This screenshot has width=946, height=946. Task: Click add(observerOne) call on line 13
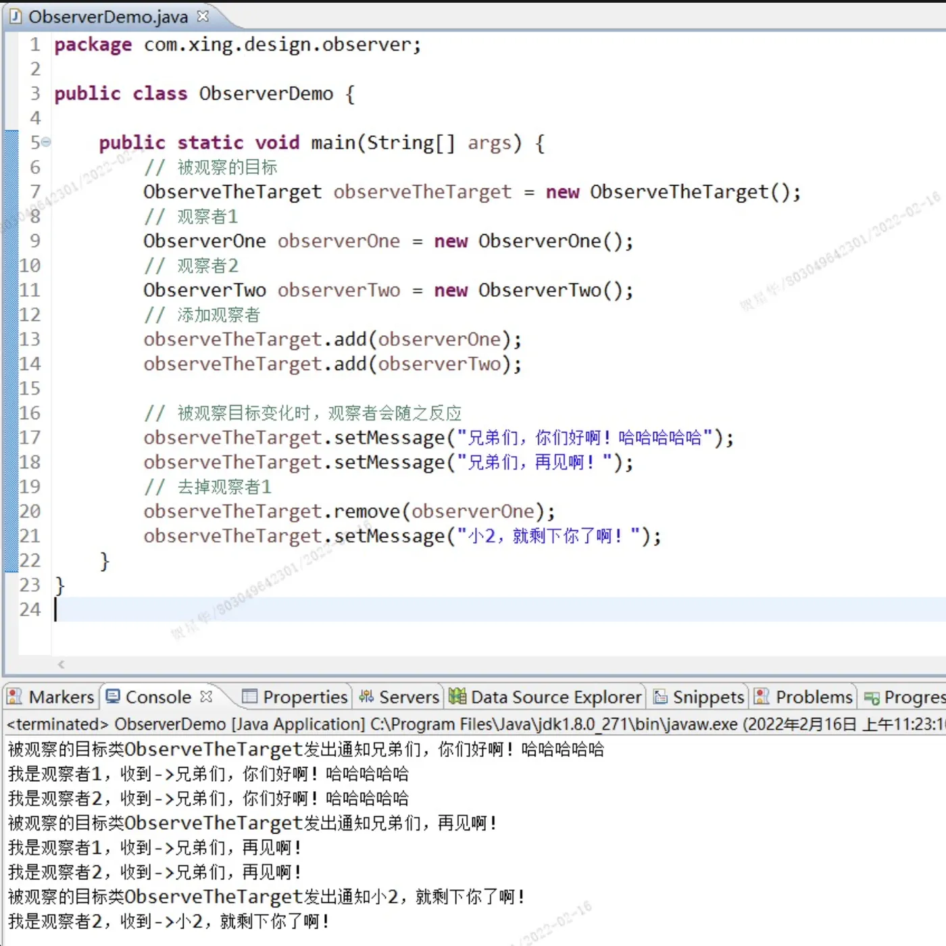(427, 339)
